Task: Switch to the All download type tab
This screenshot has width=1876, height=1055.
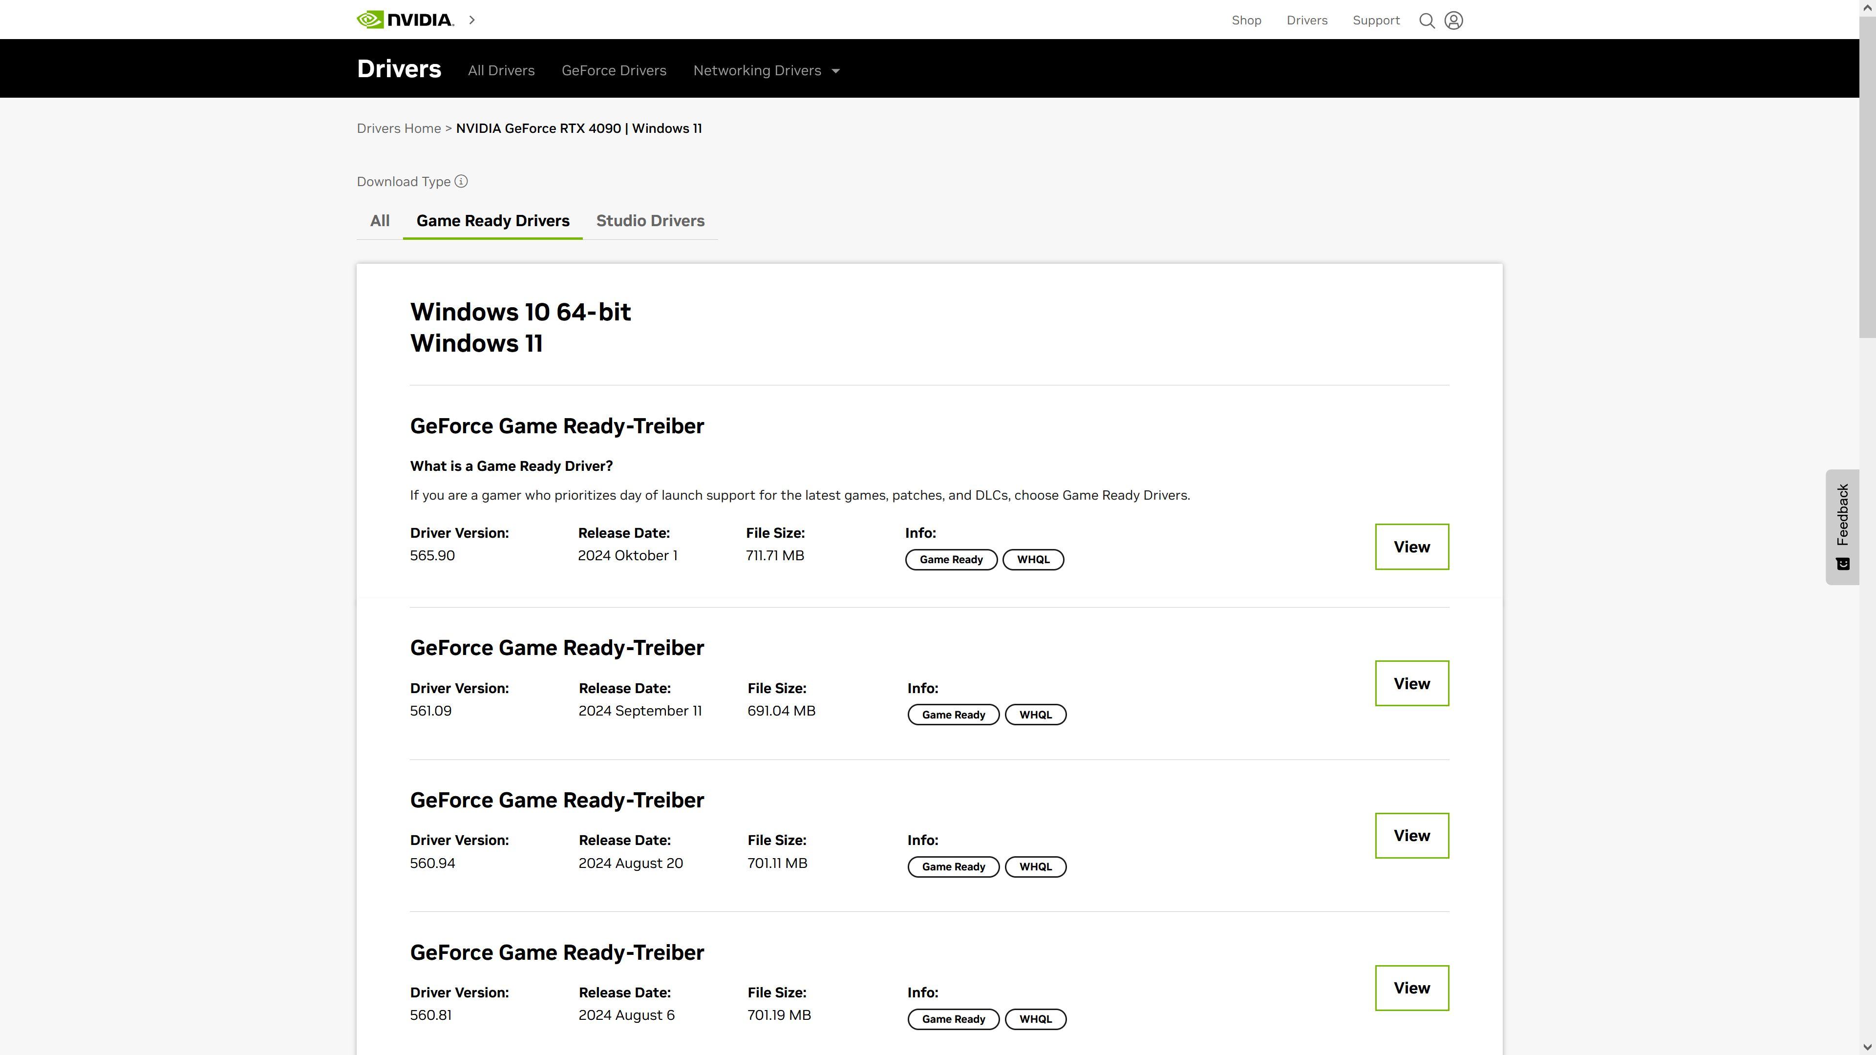Action: pos(380,221)
